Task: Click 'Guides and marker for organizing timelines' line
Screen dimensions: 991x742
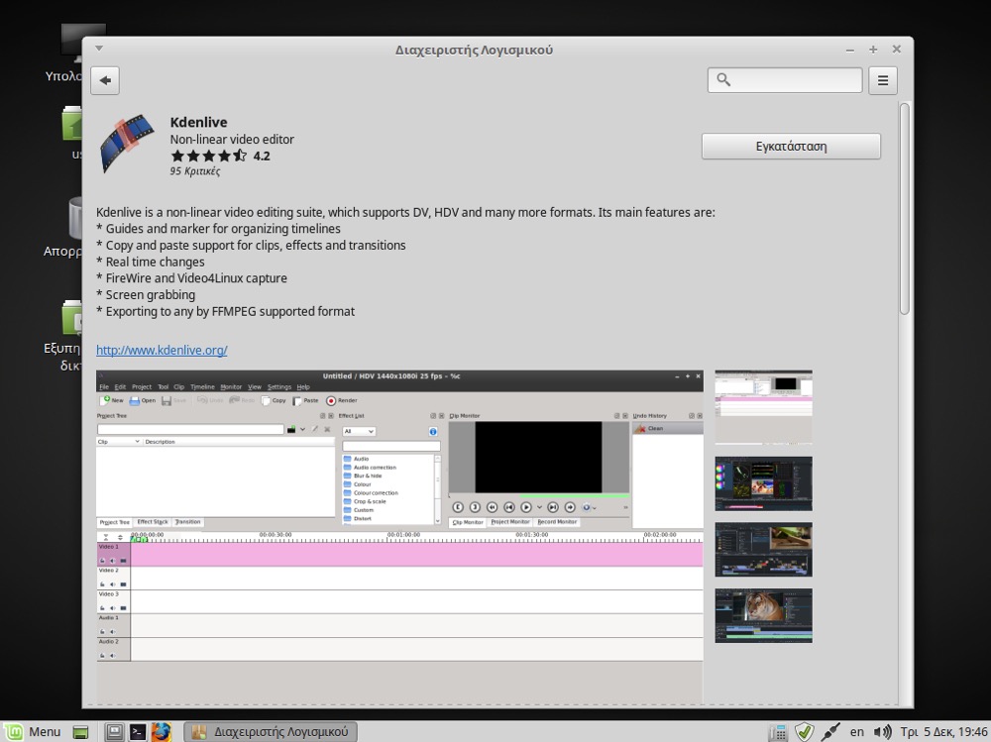Action: point(218,229)
